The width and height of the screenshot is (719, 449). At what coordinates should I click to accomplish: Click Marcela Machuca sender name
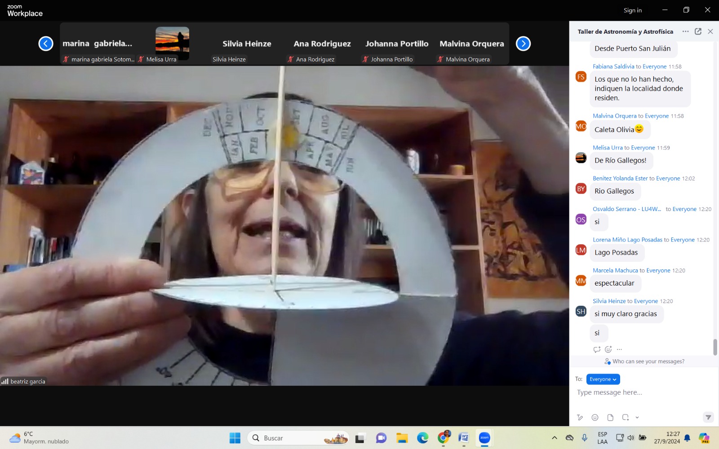coord(615,270)
